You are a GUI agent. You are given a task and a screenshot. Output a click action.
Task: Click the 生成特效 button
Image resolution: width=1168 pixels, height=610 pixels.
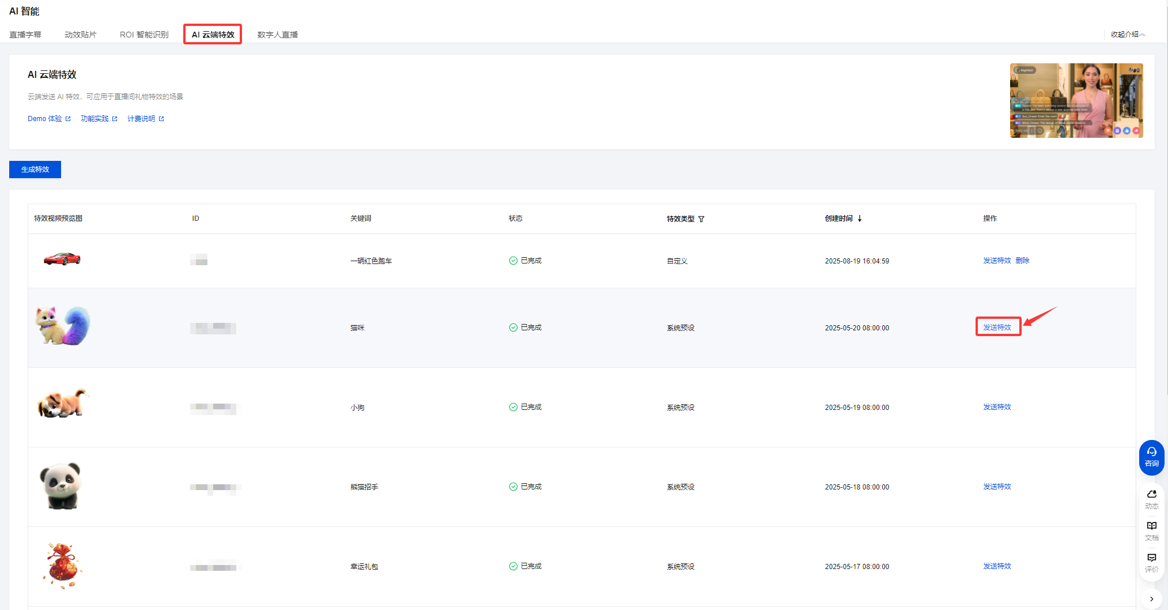(x=35, y=170)
